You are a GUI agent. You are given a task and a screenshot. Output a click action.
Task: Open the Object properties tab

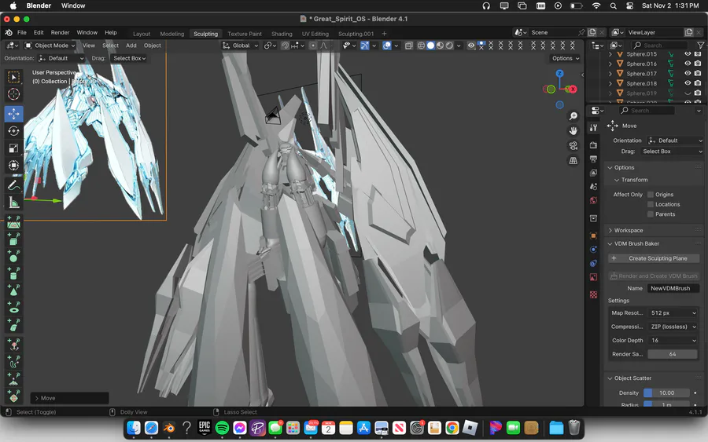point(593,236)
